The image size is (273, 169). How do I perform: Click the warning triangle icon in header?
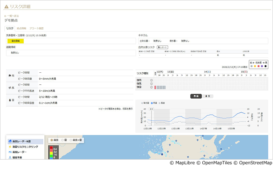6,6
